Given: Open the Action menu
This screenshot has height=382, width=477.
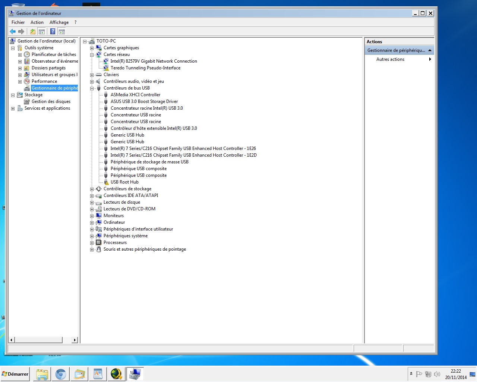Looking at the screenshot, I should click(x=37, y=22).
